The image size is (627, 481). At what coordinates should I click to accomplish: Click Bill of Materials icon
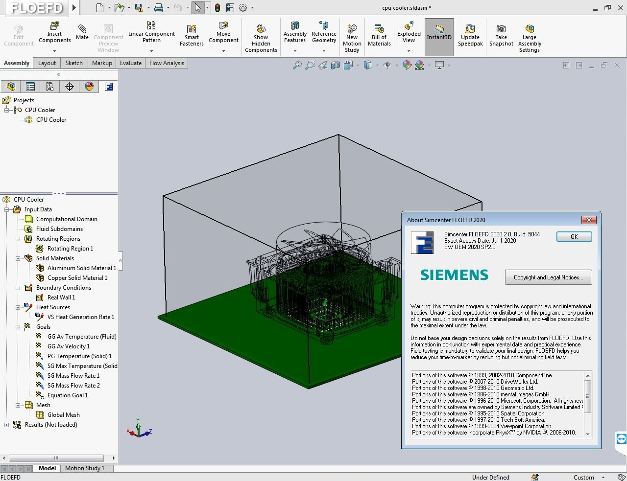pos(379,28)
